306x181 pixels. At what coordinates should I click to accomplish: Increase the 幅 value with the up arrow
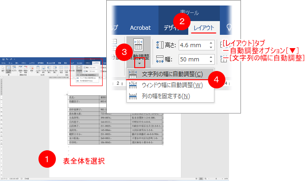[211, 57]
